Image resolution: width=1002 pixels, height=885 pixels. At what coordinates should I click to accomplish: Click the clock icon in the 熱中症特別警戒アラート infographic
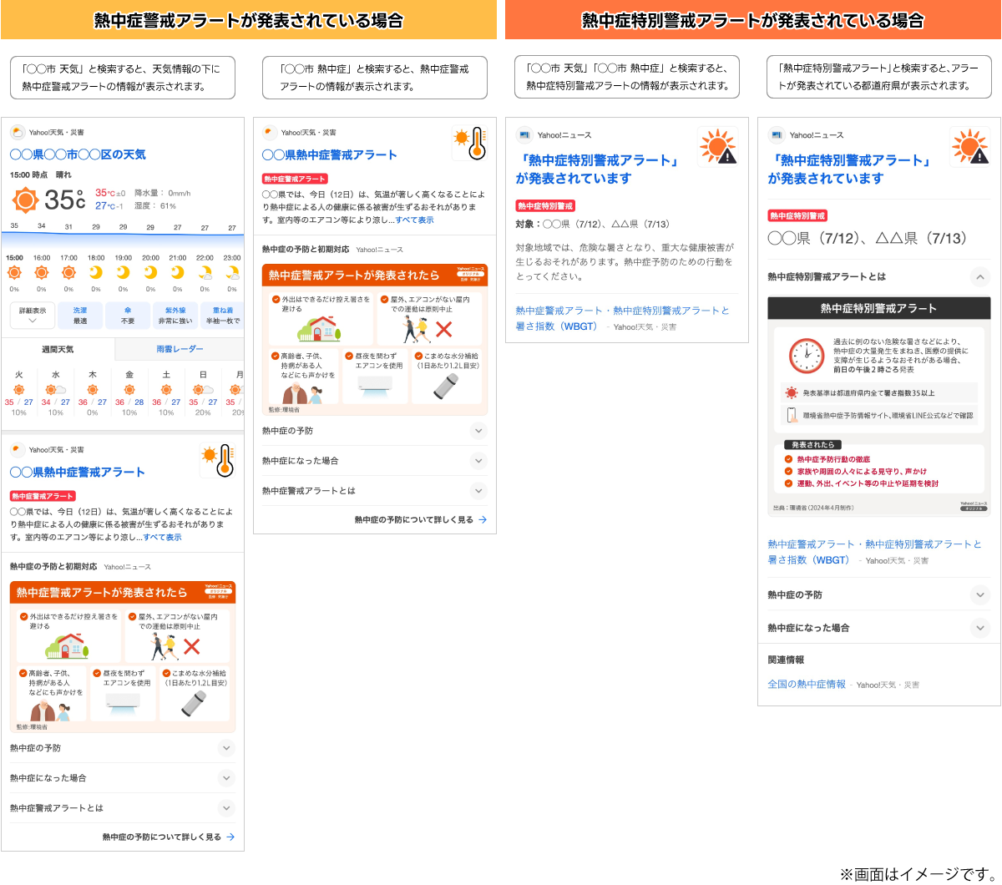[807, 356]
